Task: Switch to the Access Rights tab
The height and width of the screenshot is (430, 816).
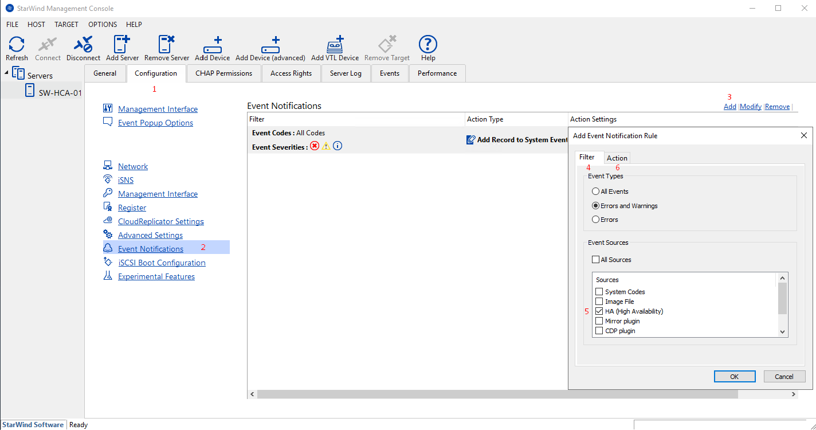Action: tap(291, 73)
